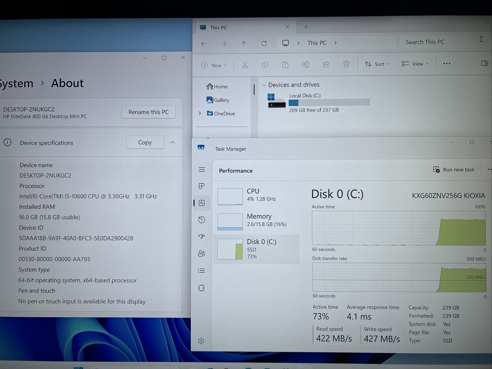The height and width of the screenshot is (369, 492).
Task: Click the Installed RAM value 16.0 GB
Action: click(x=49, y=217)
